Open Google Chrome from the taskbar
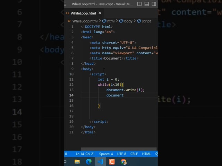This screenshot has height=166, width=222. [x=123, y=162]
